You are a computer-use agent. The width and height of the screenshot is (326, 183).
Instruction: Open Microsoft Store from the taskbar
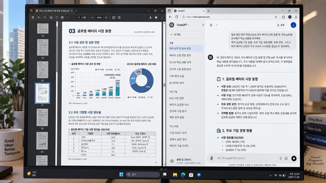(x=191, y=175)
